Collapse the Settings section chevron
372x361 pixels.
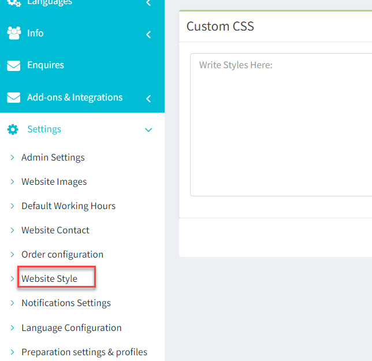pos(148,130)
